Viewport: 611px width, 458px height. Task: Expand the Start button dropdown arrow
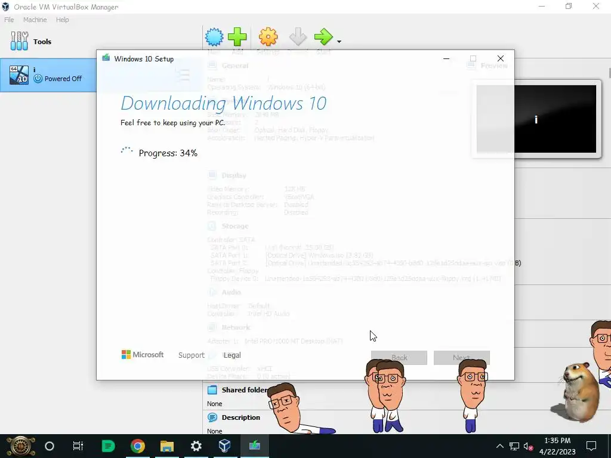(x=339, y=42)
